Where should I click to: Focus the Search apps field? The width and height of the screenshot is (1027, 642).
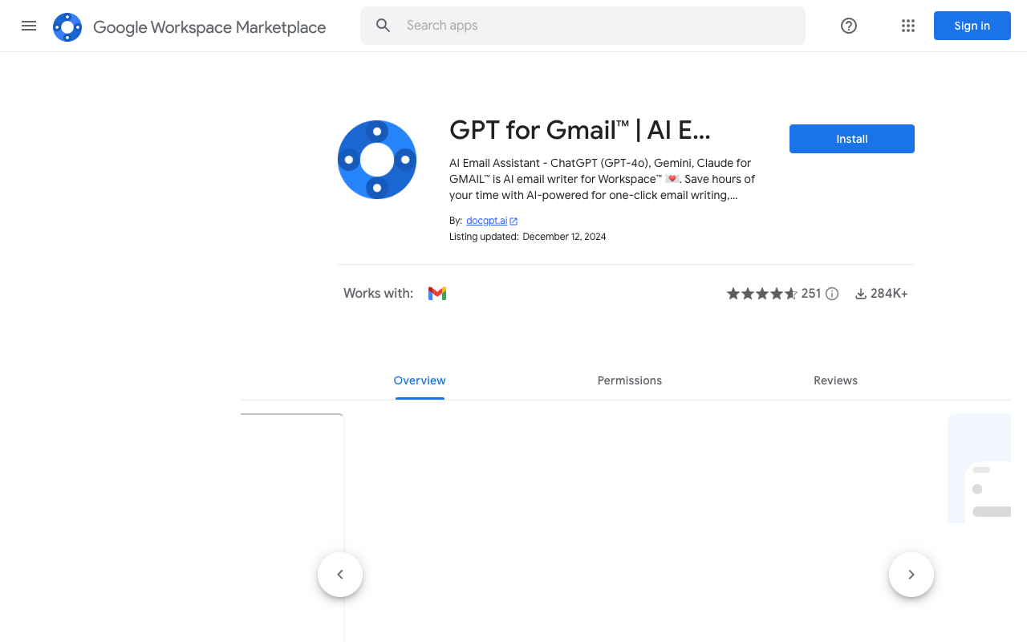(583, 26)
